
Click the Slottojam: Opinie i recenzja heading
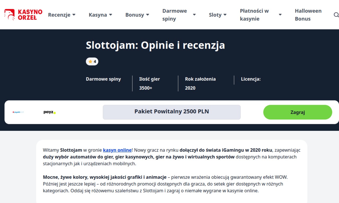click(x=155, y=45)
